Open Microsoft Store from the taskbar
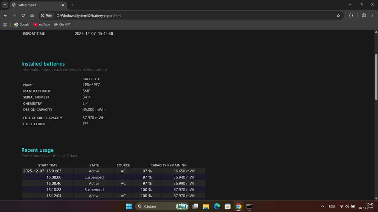Screen dimensions: 378x212 pyautogui.click(x=228, y=206)
